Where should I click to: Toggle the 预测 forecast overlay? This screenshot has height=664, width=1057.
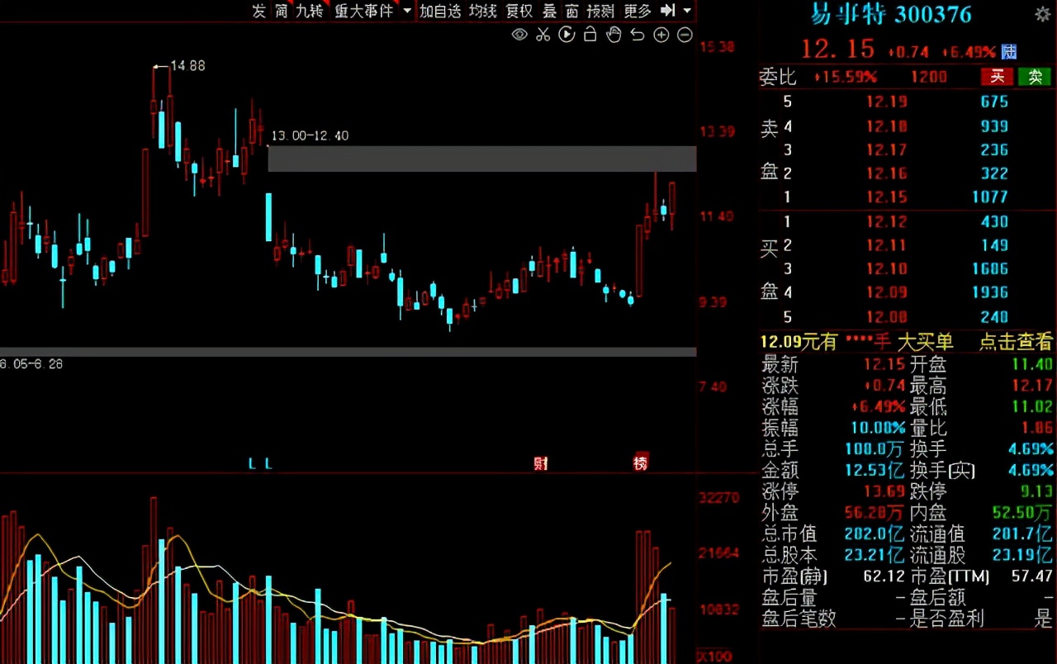600,11
